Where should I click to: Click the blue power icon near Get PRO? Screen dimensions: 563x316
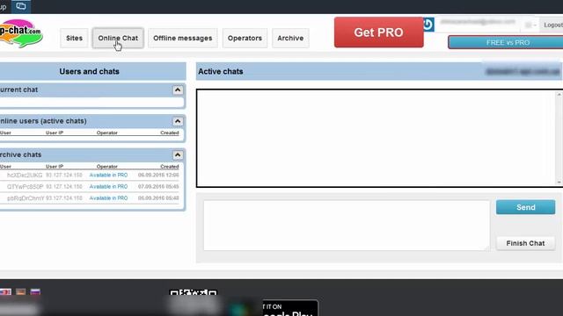[428, 25]
